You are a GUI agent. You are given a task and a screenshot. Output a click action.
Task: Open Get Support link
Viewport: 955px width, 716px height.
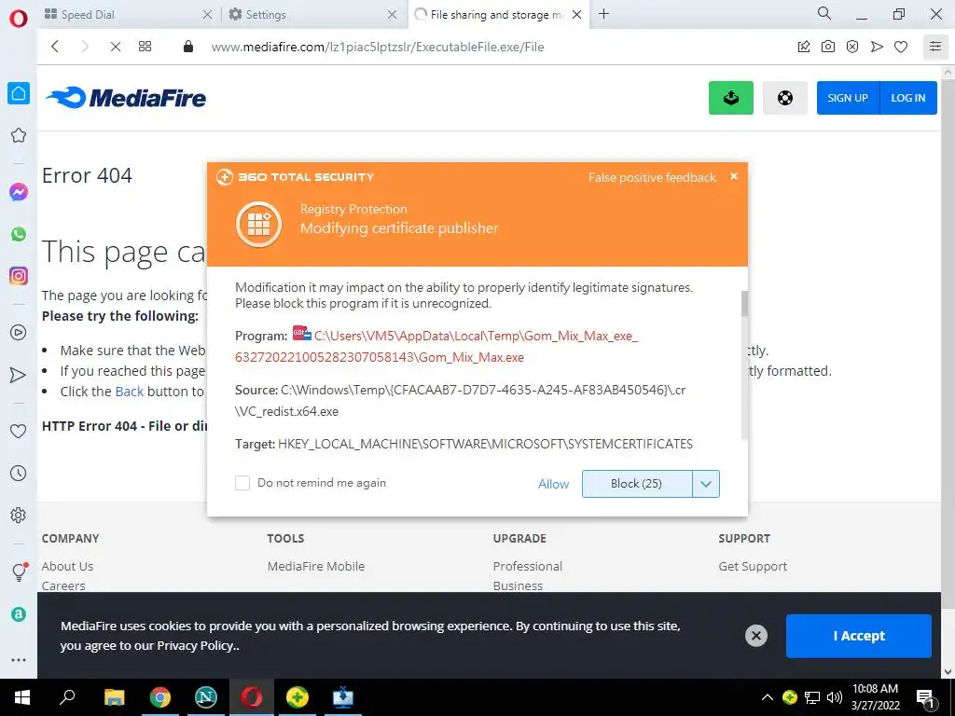click(x=753, y=566)
